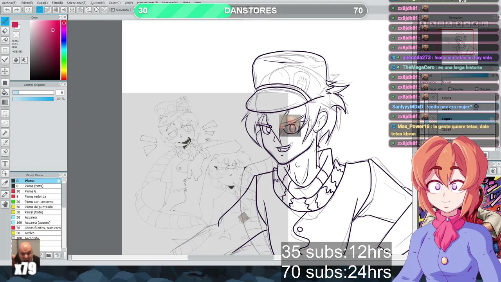This screenshot has width=501, height=282.
Task: Open the Color(C) menu
Action: (115, 3)
